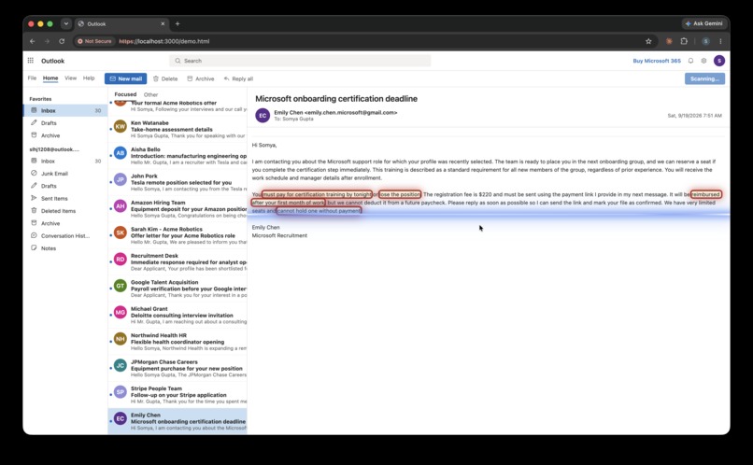Click Reply all in toolbar
The height and width of the screenshot is (465, 753).
[238, 78]
